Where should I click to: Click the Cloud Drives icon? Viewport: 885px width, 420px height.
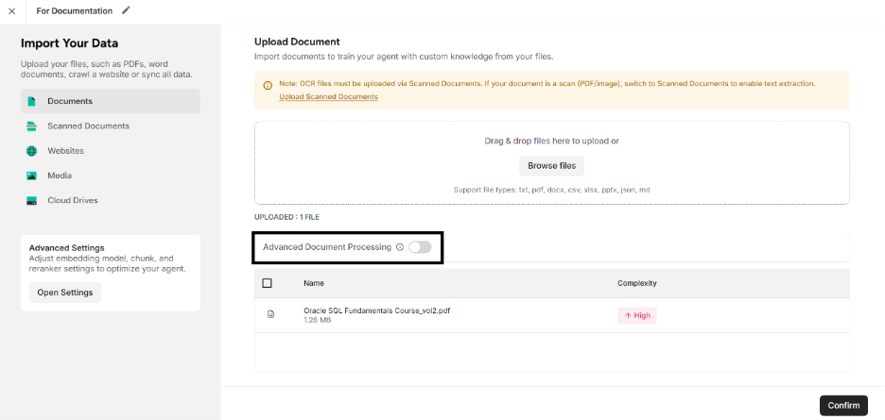coord(31,201)
